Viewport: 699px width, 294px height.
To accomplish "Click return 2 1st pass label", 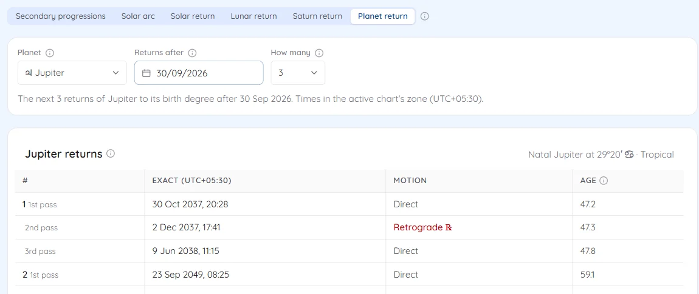I will click(41, 275).
